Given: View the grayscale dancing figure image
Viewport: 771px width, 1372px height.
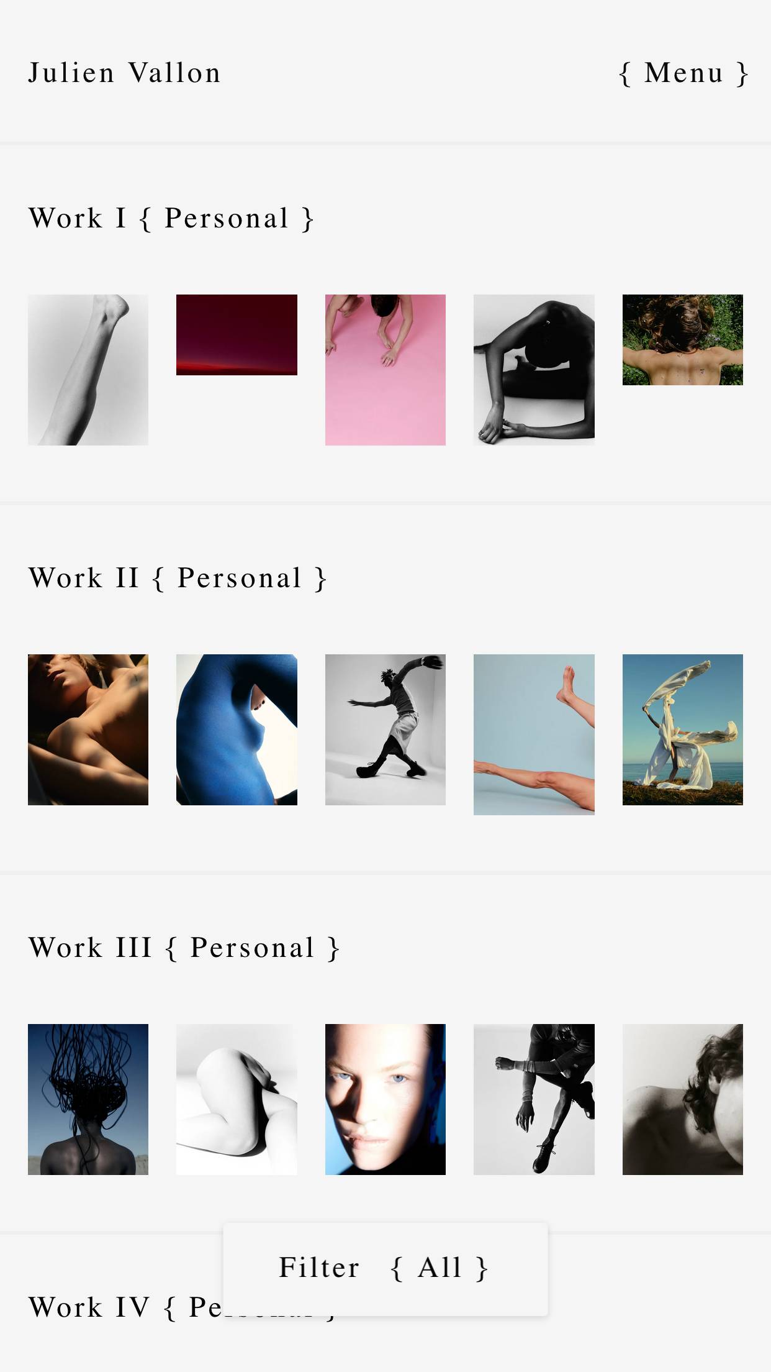Looking at the screenshot, I should pyautogui.click(x=385, y=729).
